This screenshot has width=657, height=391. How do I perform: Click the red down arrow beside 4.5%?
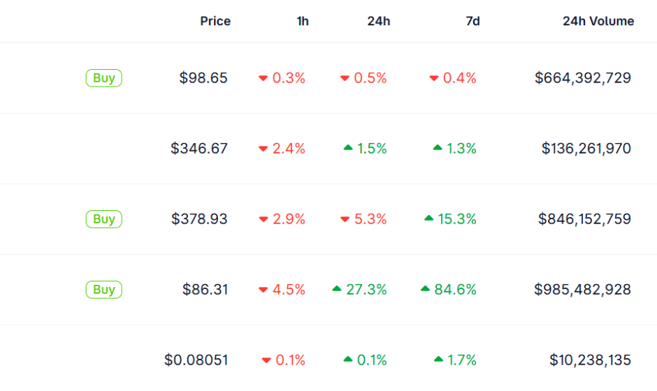coord(263,290)
